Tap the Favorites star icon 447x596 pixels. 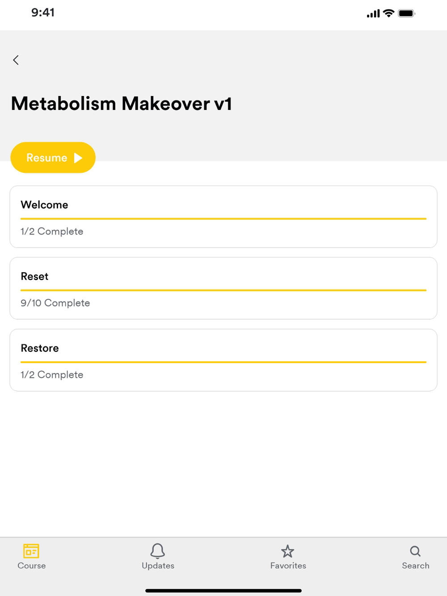click(288, 551)
